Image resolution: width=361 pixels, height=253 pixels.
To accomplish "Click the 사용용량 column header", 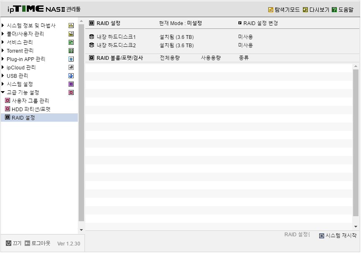I will click(x=211, y=58).
